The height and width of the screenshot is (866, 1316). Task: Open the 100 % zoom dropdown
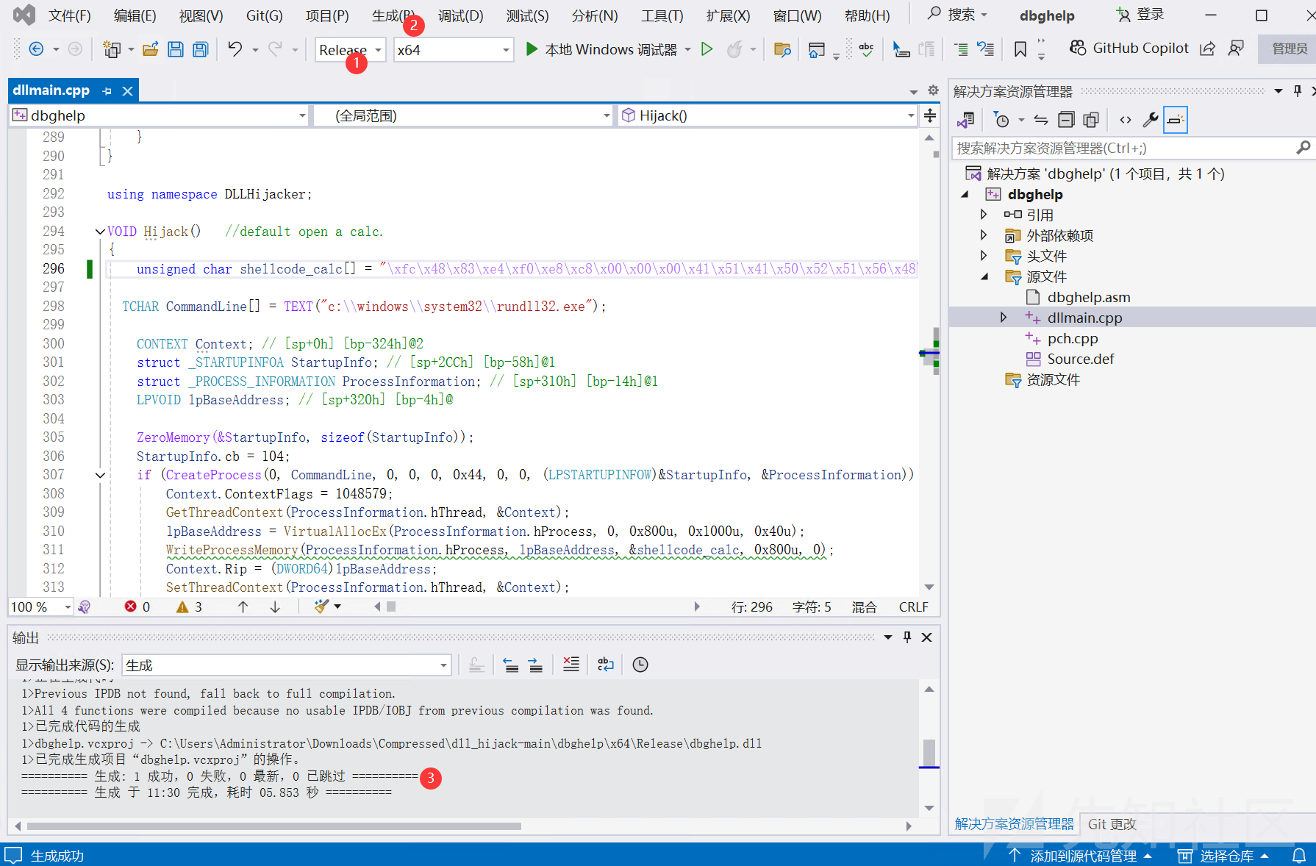point(40,607)
